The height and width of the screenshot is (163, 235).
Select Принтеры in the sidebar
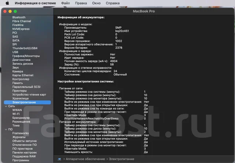[x=19, y=91]
